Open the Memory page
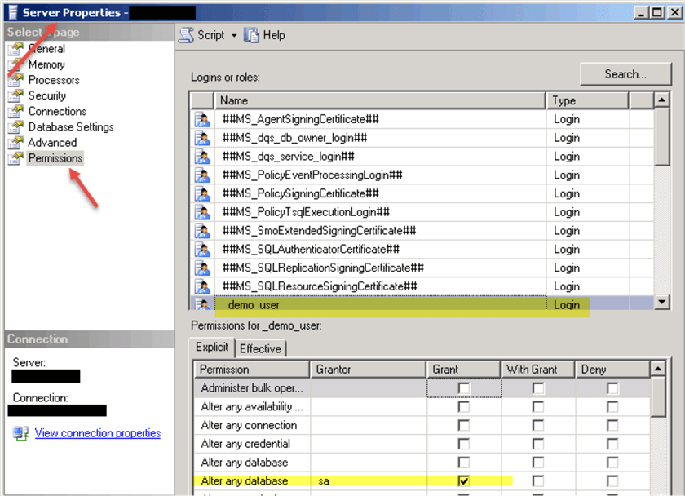This screenshot has width=685, height=496. (x=46, y=64)
